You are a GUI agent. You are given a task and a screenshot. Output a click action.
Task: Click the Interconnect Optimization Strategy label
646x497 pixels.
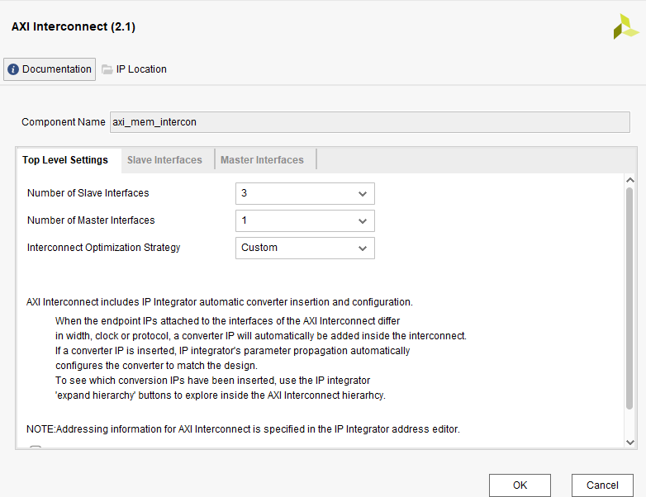104,248
